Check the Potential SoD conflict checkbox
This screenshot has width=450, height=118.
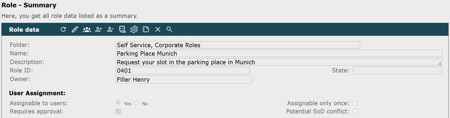pyautogui.click(x=355, y=111)
